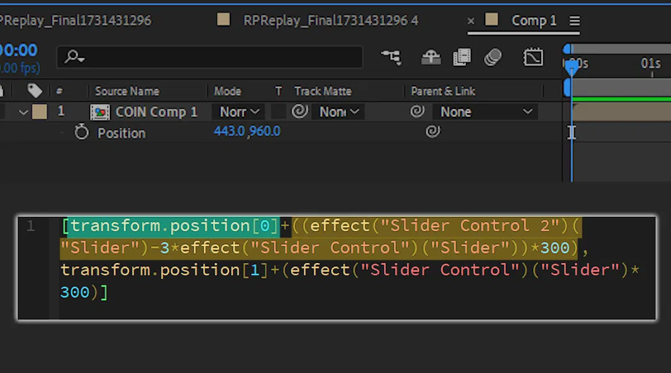Open the graph editor icon
The height and width of the screenshot is (373, 671).
tap(533, 57)
